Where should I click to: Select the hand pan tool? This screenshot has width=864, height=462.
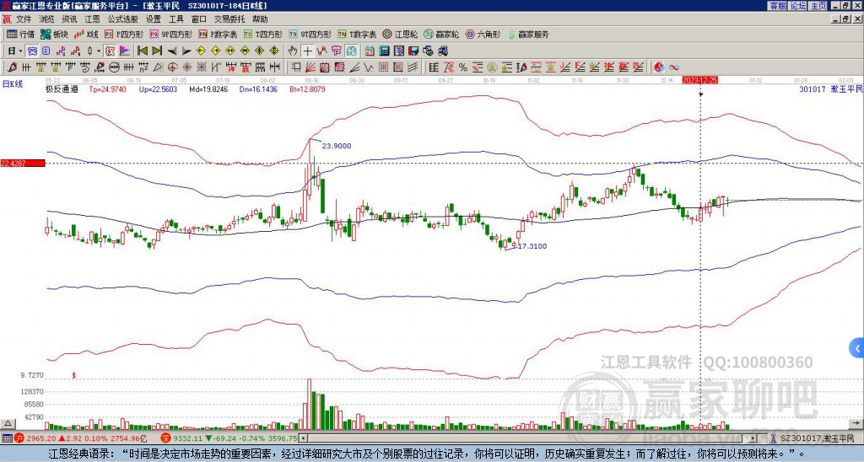click(293, 51)
